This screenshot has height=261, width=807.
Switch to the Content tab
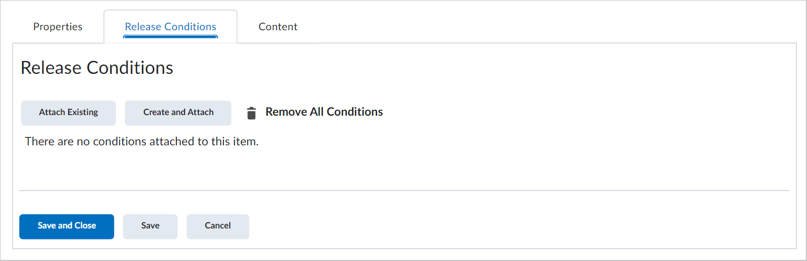[278, 27]
